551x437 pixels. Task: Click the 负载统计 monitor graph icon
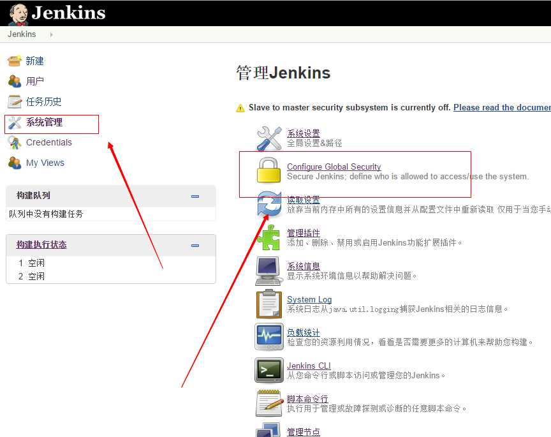pos(269,337)
